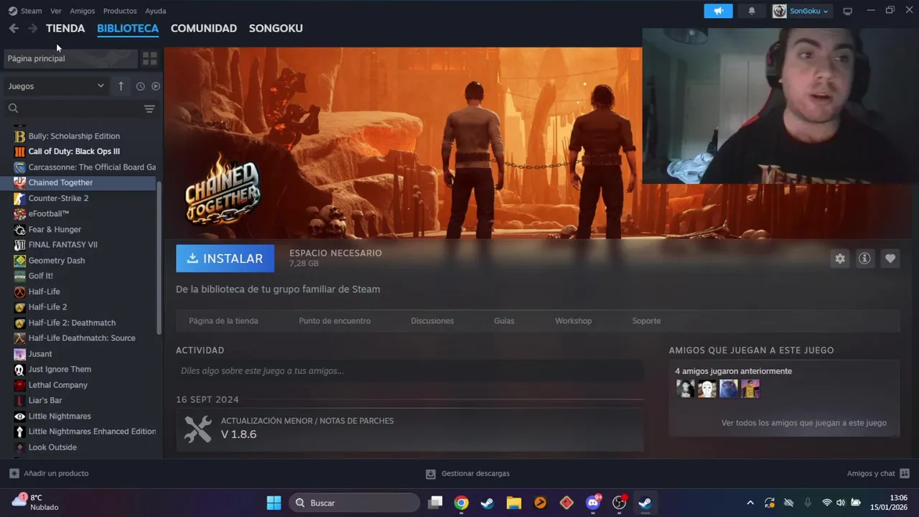Open the Ayuda menu
The height and width of the screenshot is (517, 919).
point(156,11)
